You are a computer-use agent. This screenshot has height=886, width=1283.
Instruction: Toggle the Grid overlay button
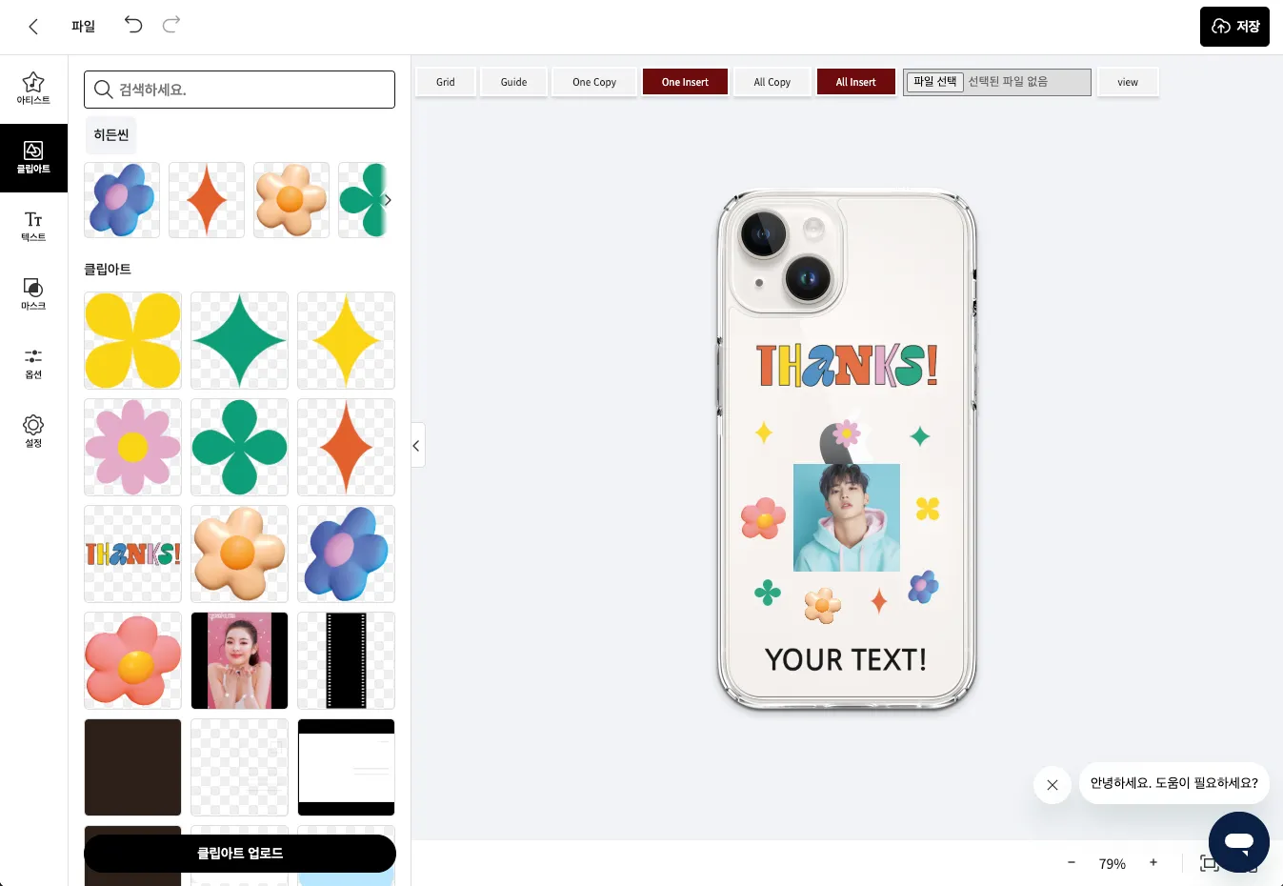click(446, 82)
